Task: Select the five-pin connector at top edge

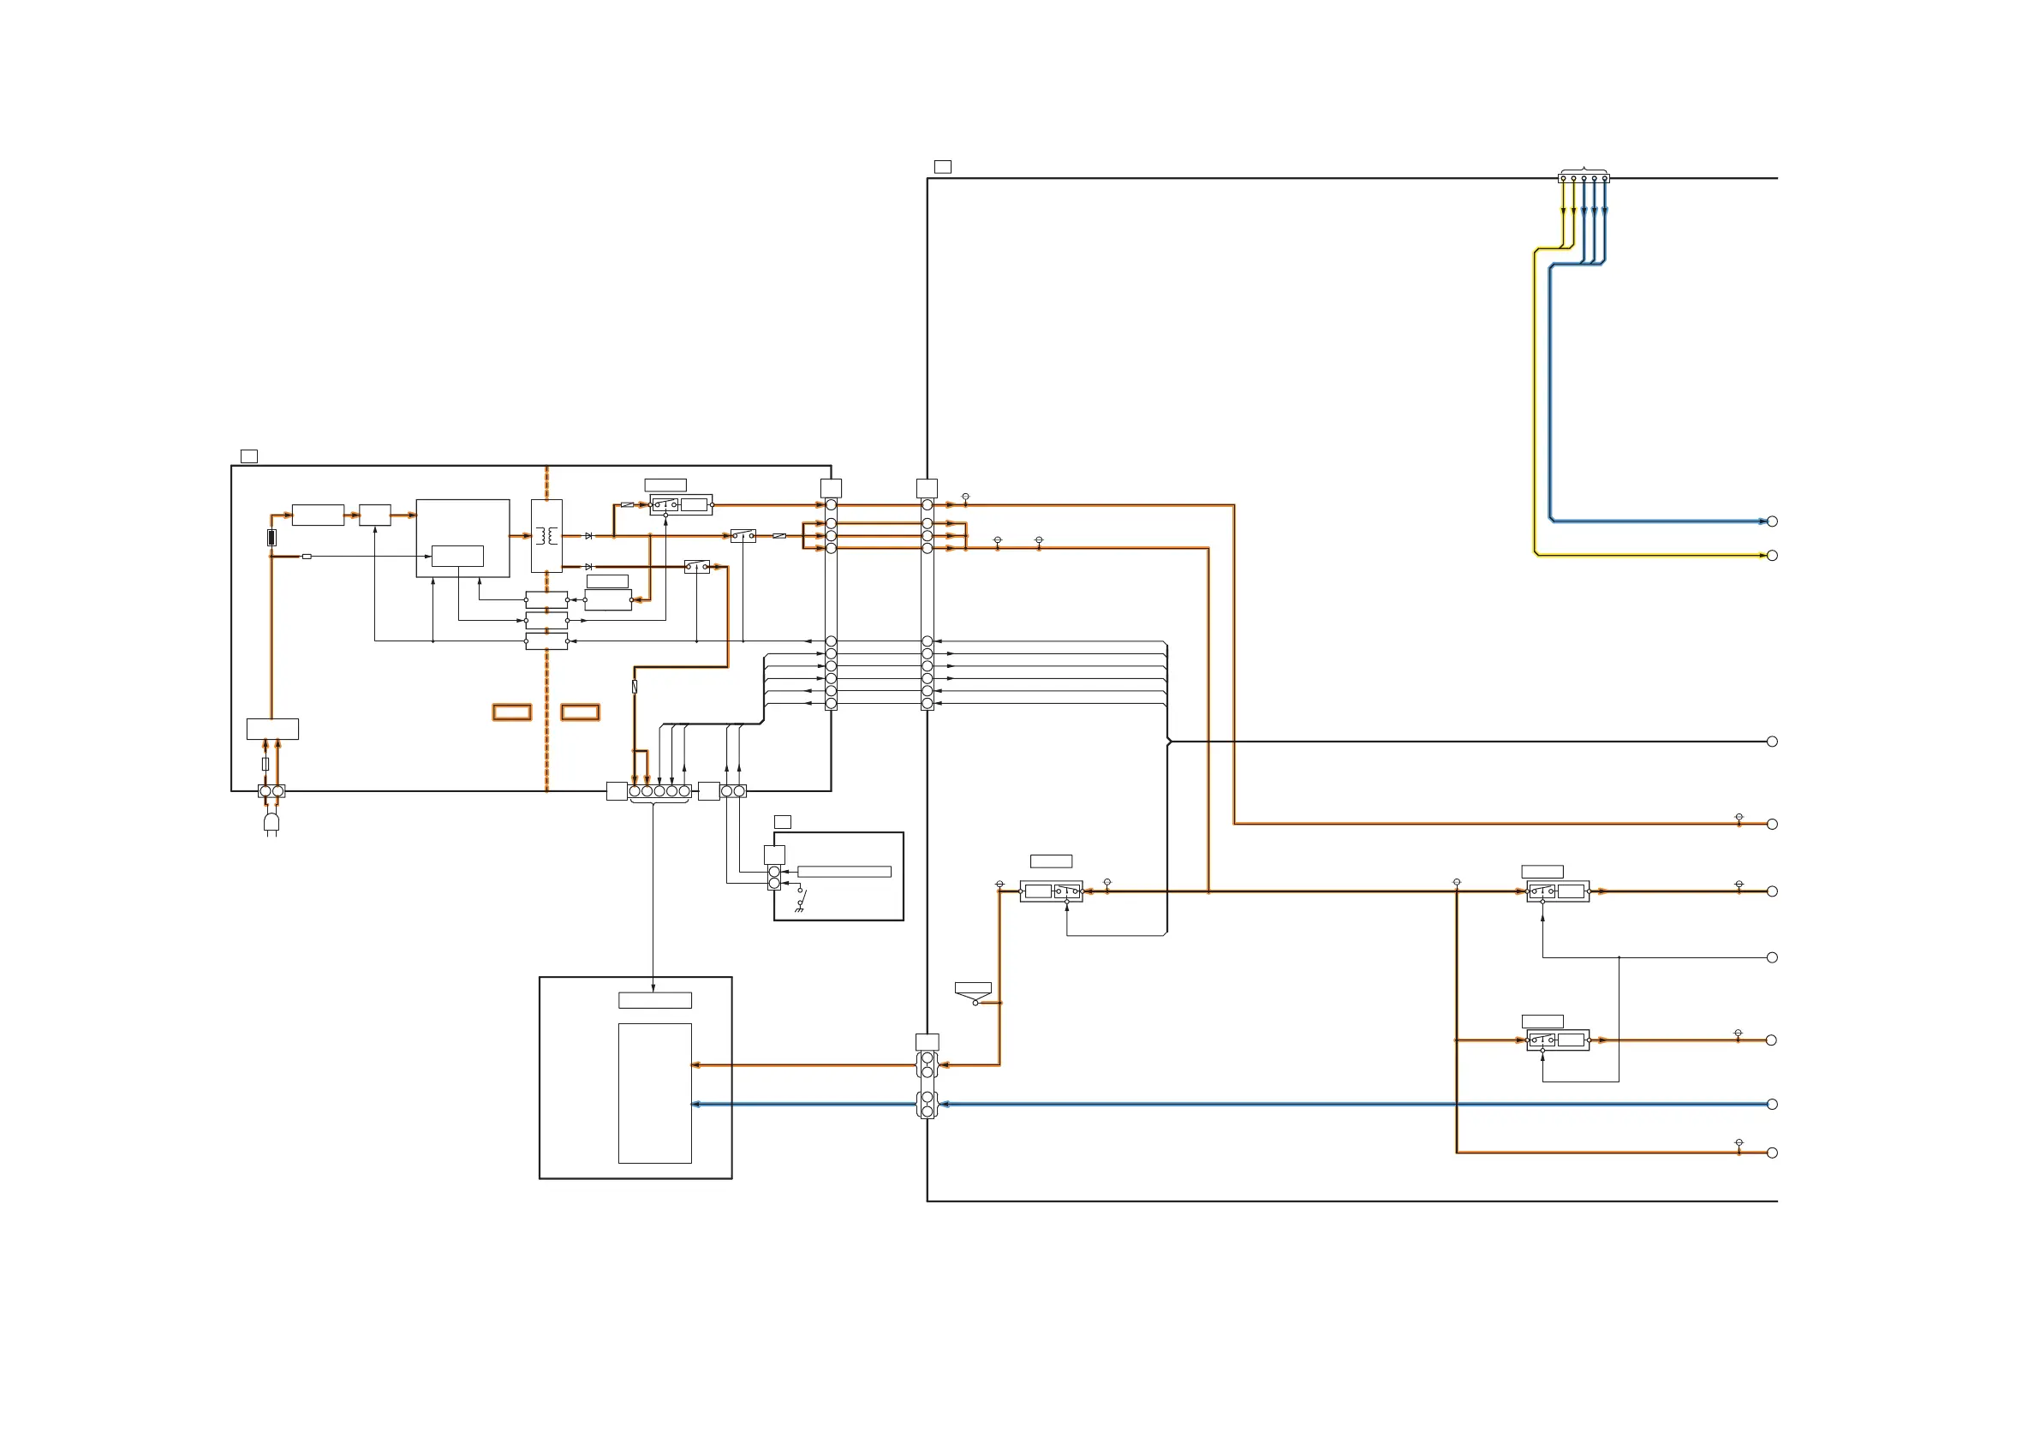Action: point(1584,178)
